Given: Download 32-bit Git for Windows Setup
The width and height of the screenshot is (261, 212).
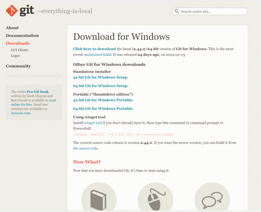Looking at the screenshot, I should click(x=100, y=77).
